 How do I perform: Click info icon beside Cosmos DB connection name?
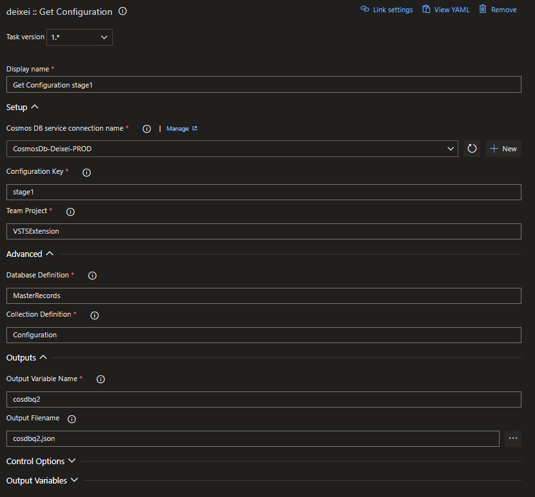click(147, 129)
